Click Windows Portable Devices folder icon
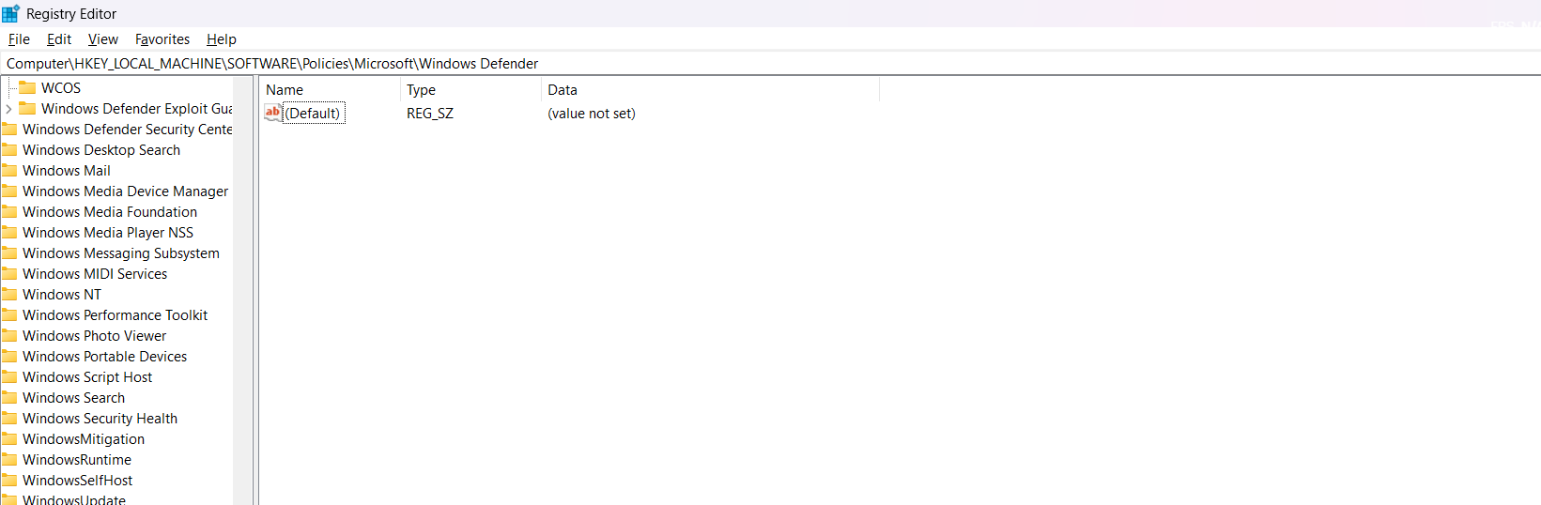 click(9, 357)
